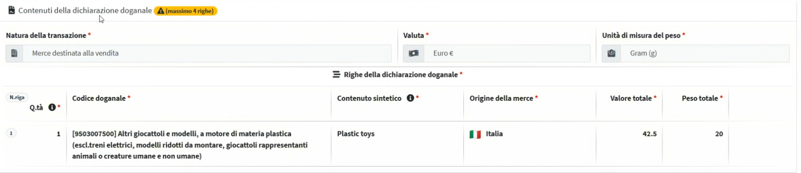
Task: Click the Italian flag in Origine della merce
Action: click(475, 134)
